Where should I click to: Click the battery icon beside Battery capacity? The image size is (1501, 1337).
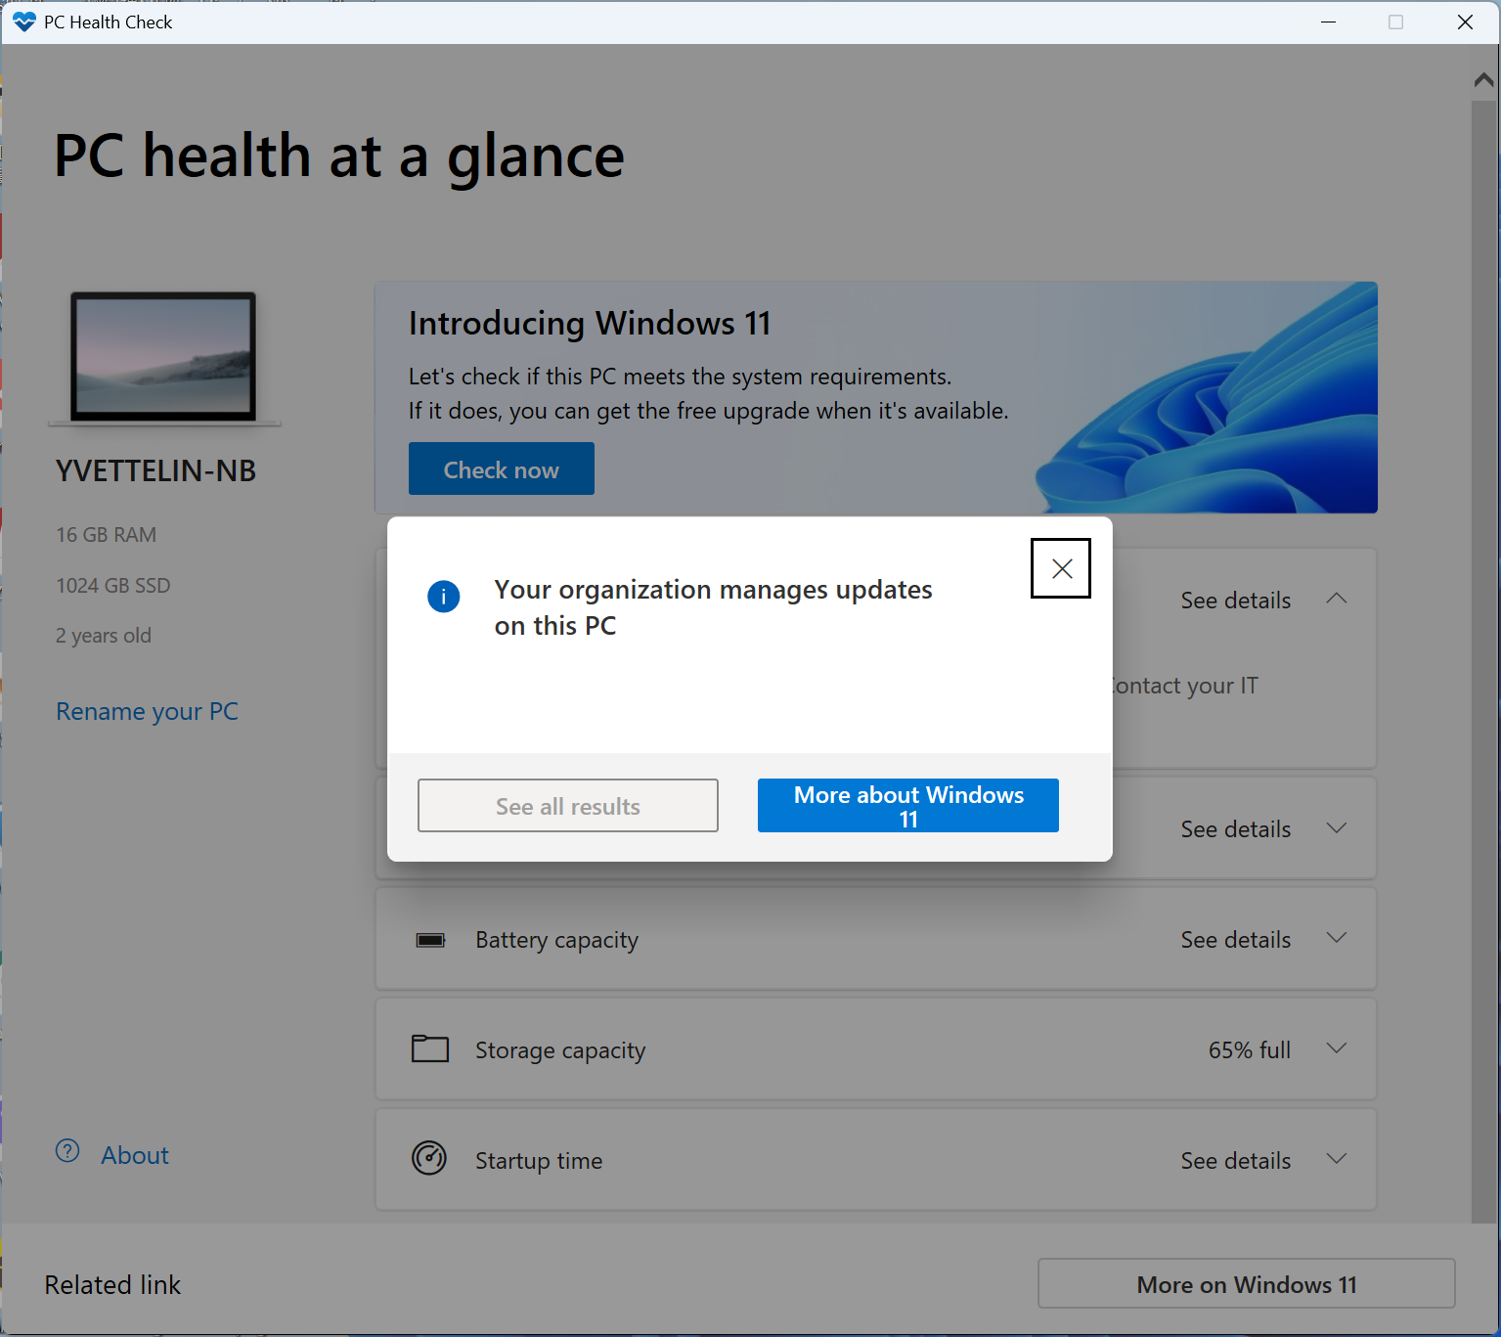[430, 940]
